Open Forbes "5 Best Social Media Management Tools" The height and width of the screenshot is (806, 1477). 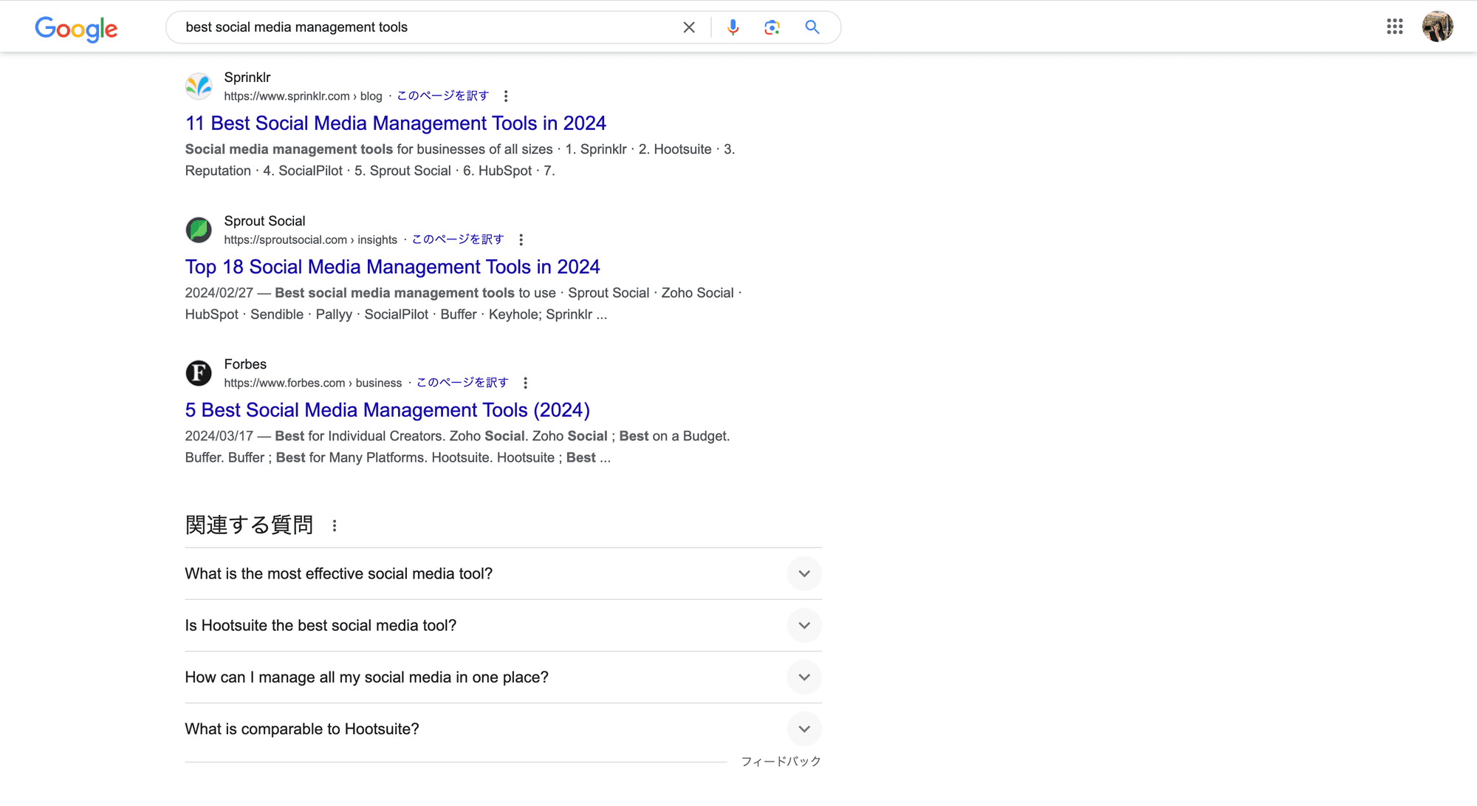(387, 410)
